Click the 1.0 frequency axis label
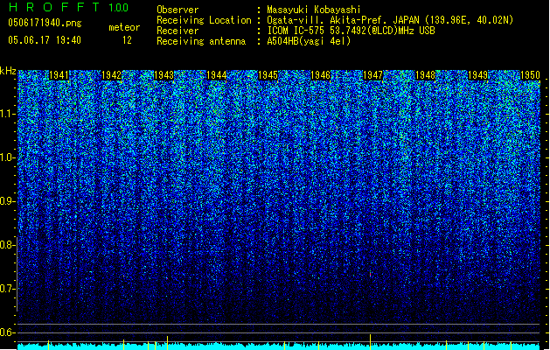The image size is (550, 350). click(7, 157)
